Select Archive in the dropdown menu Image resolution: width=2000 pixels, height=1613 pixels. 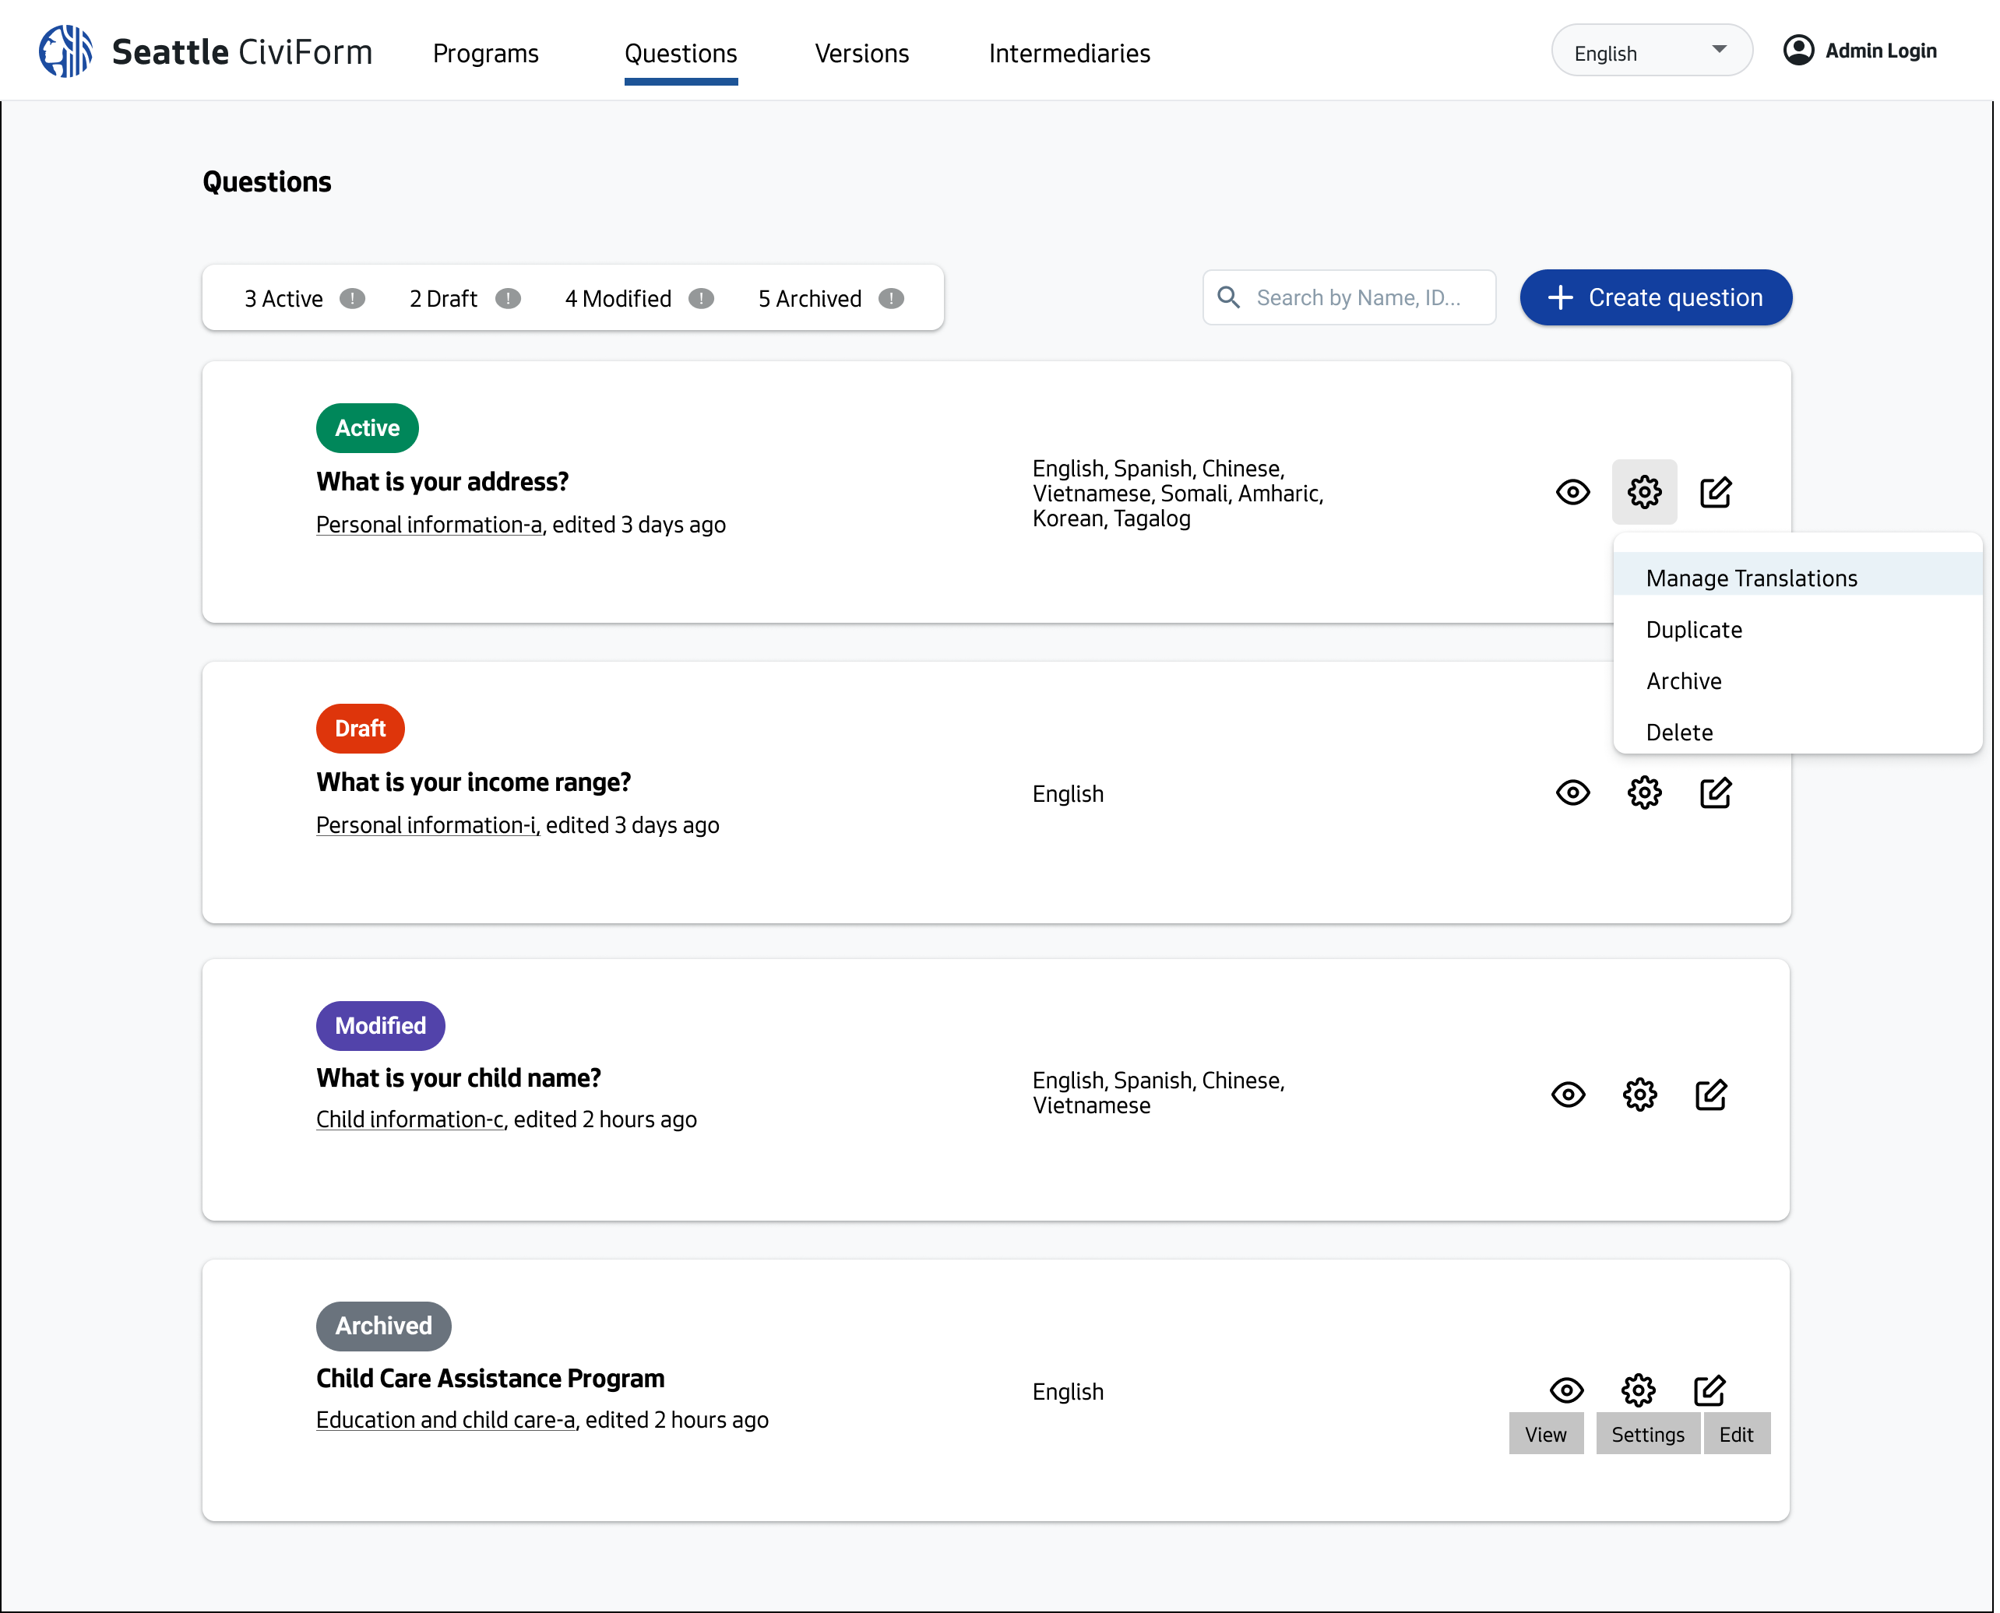(x=1683, y=681)
